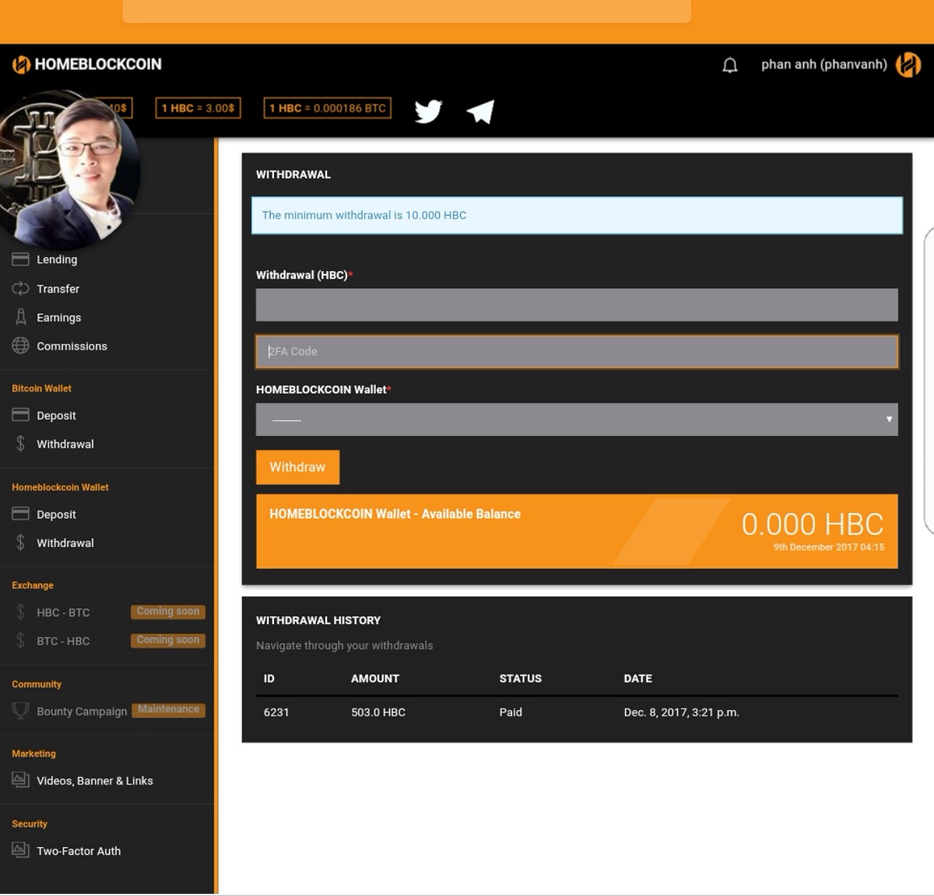Open the Bounty Campaign item
This screenshot has width=934, height=896.
(x=82, y=712)
